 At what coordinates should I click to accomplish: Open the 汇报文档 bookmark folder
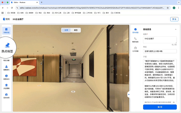116,13
